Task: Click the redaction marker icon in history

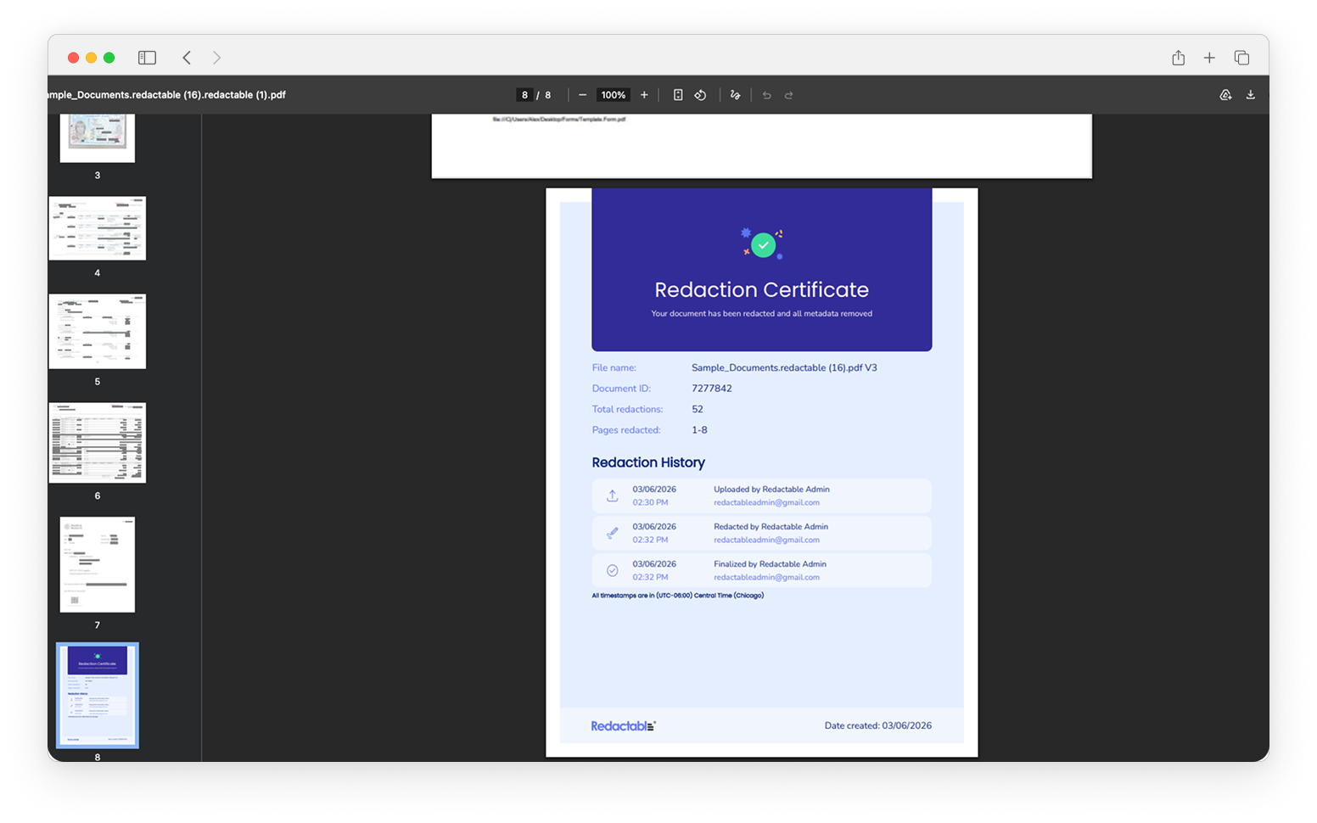Action: tap(612, 533)
